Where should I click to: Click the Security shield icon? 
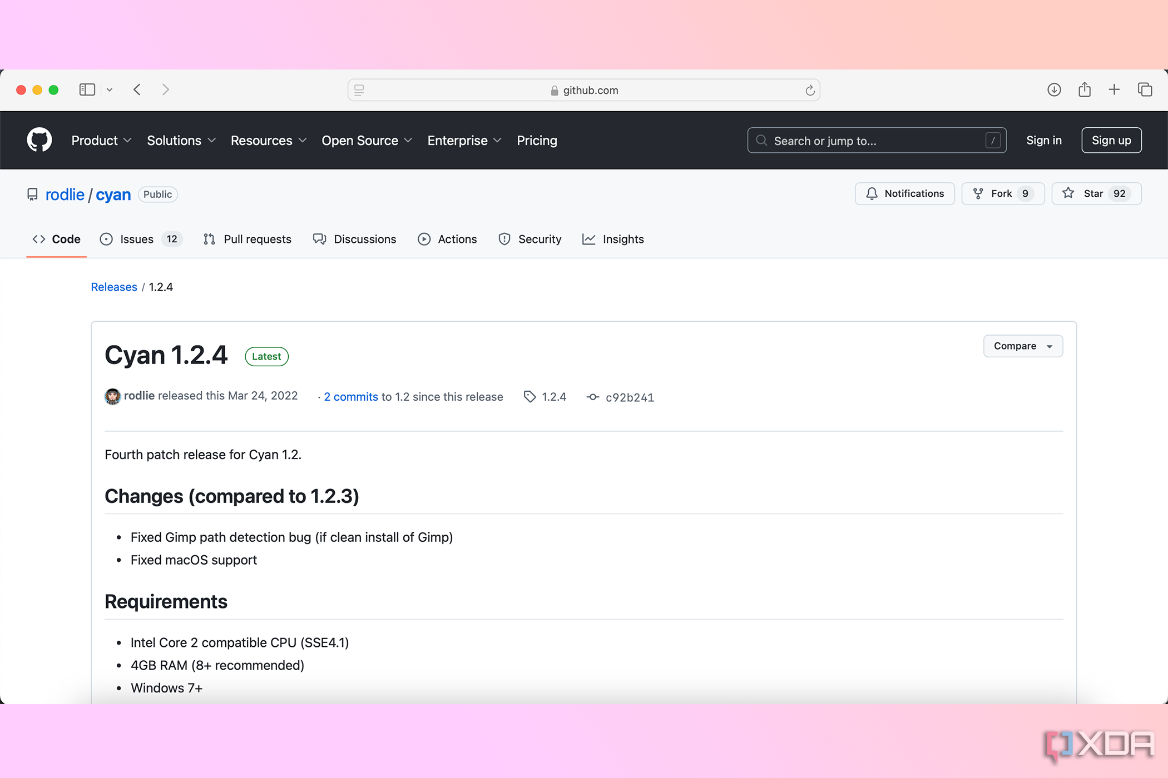point(505,239)
